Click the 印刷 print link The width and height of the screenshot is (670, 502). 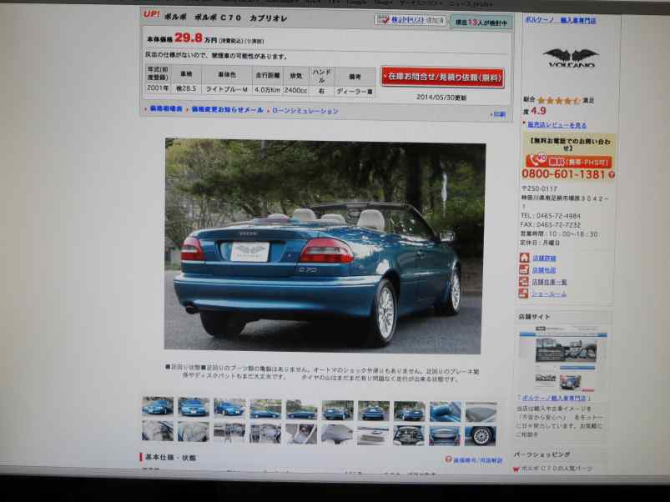tap(499, 114)
